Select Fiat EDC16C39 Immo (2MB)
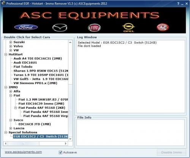The width and height of the screenshot is (190, 158). (41, 104)
